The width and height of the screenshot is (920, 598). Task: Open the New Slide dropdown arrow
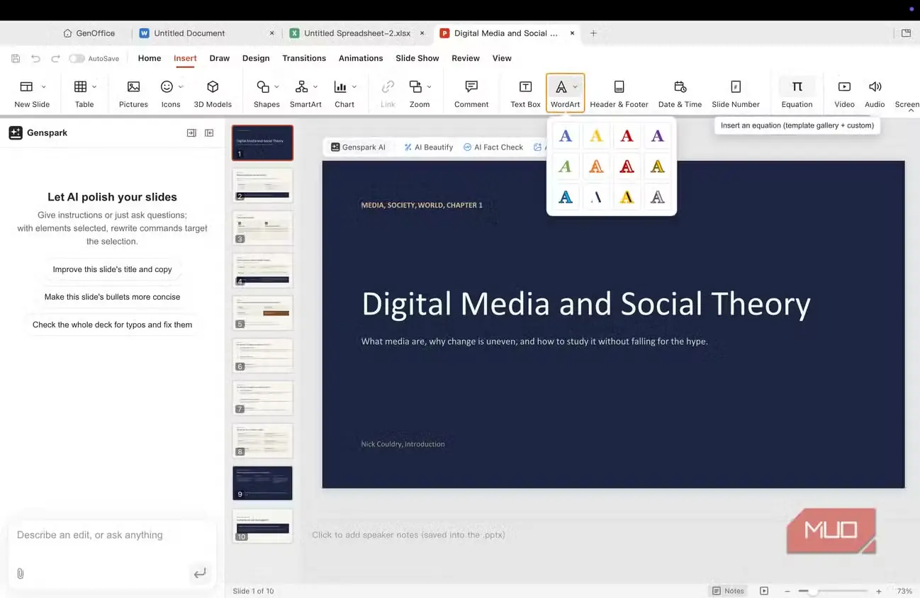(44, 87)
